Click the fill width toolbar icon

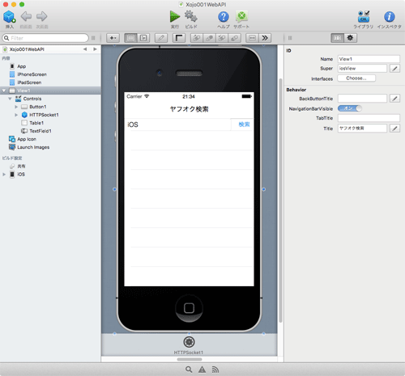[252, 38]
